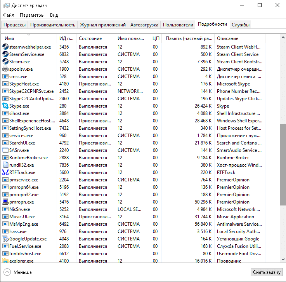Screen dimensions: 286x282
Task: Click memory value 56 840 K
Action: [x=203, y=224]
